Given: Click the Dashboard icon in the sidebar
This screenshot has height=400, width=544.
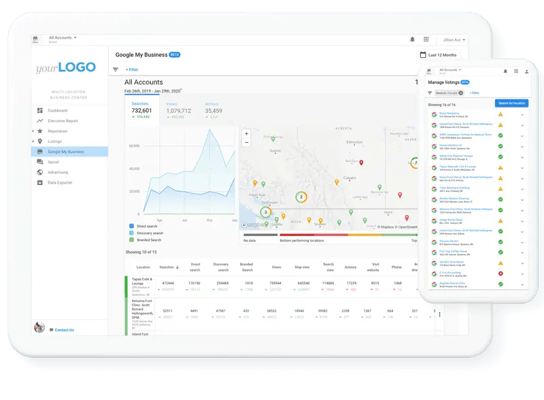Looking at the screenshot, I should click(40, 110).
